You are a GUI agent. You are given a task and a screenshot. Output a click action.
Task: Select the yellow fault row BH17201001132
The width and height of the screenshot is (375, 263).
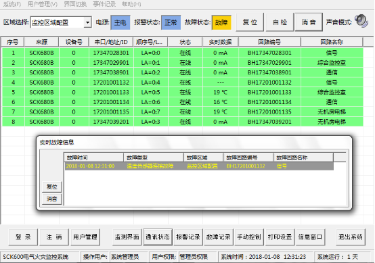199,166
